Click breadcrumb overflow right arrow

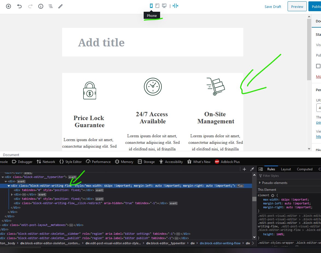pos(253,243)
